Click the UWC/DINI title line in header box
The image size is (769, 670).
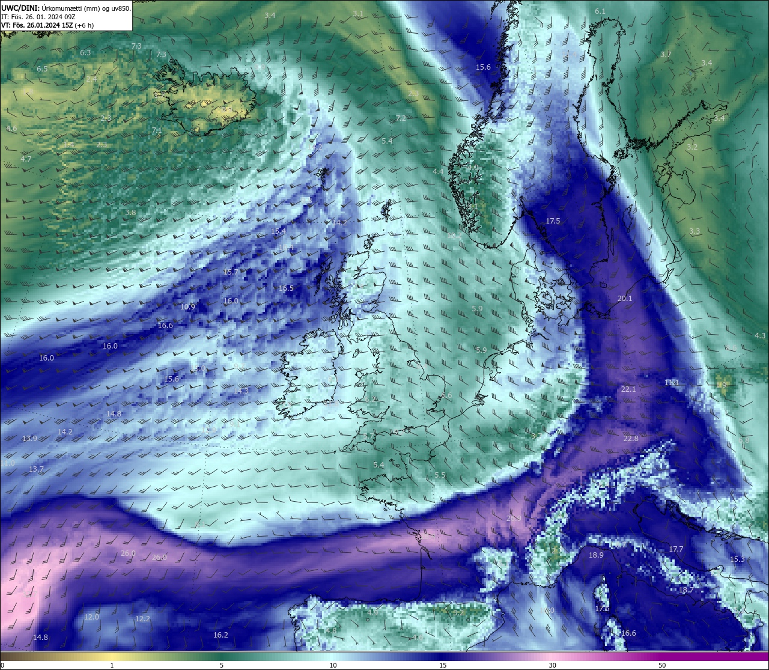click(66, 8)
